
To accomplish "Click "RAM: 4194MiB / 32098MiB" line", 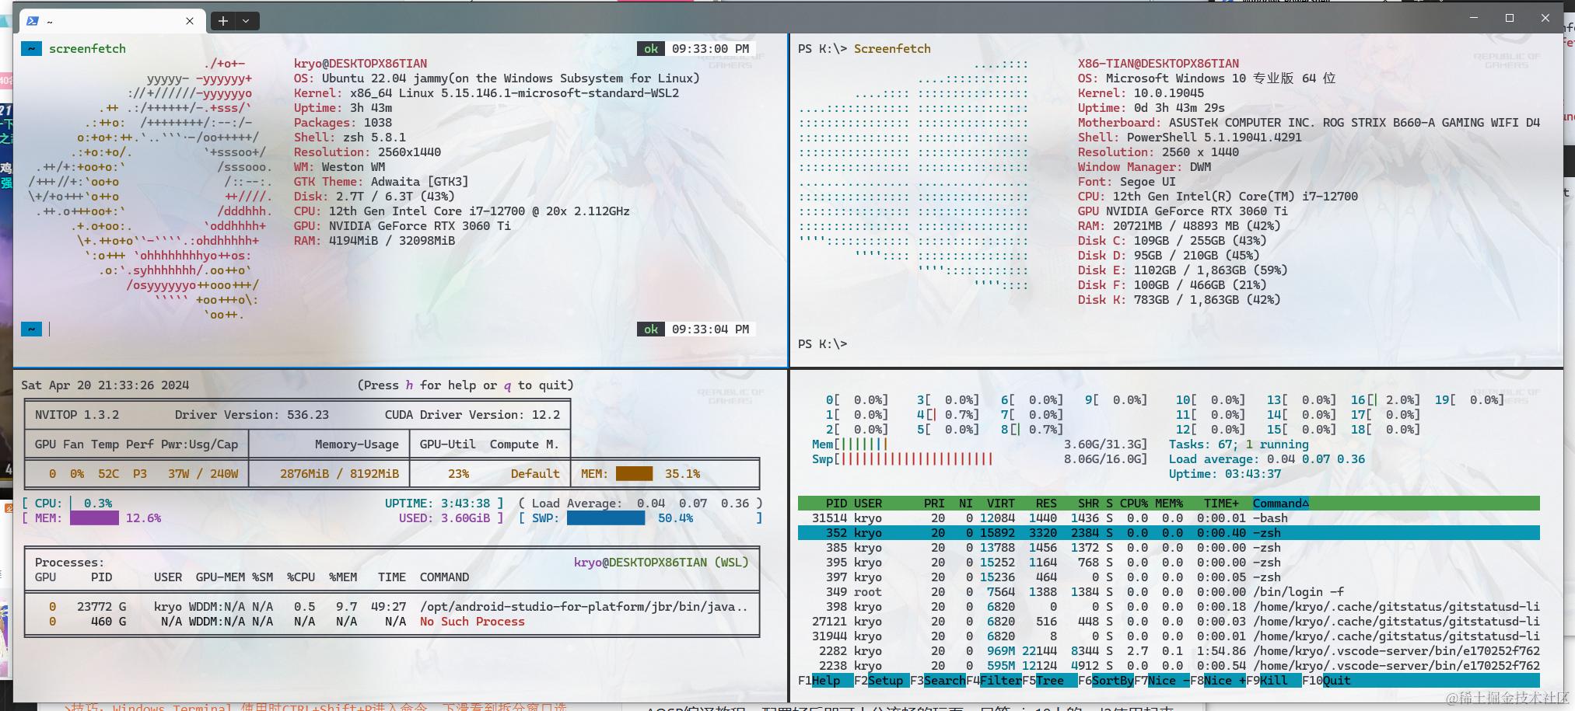I will pos(374,240).
